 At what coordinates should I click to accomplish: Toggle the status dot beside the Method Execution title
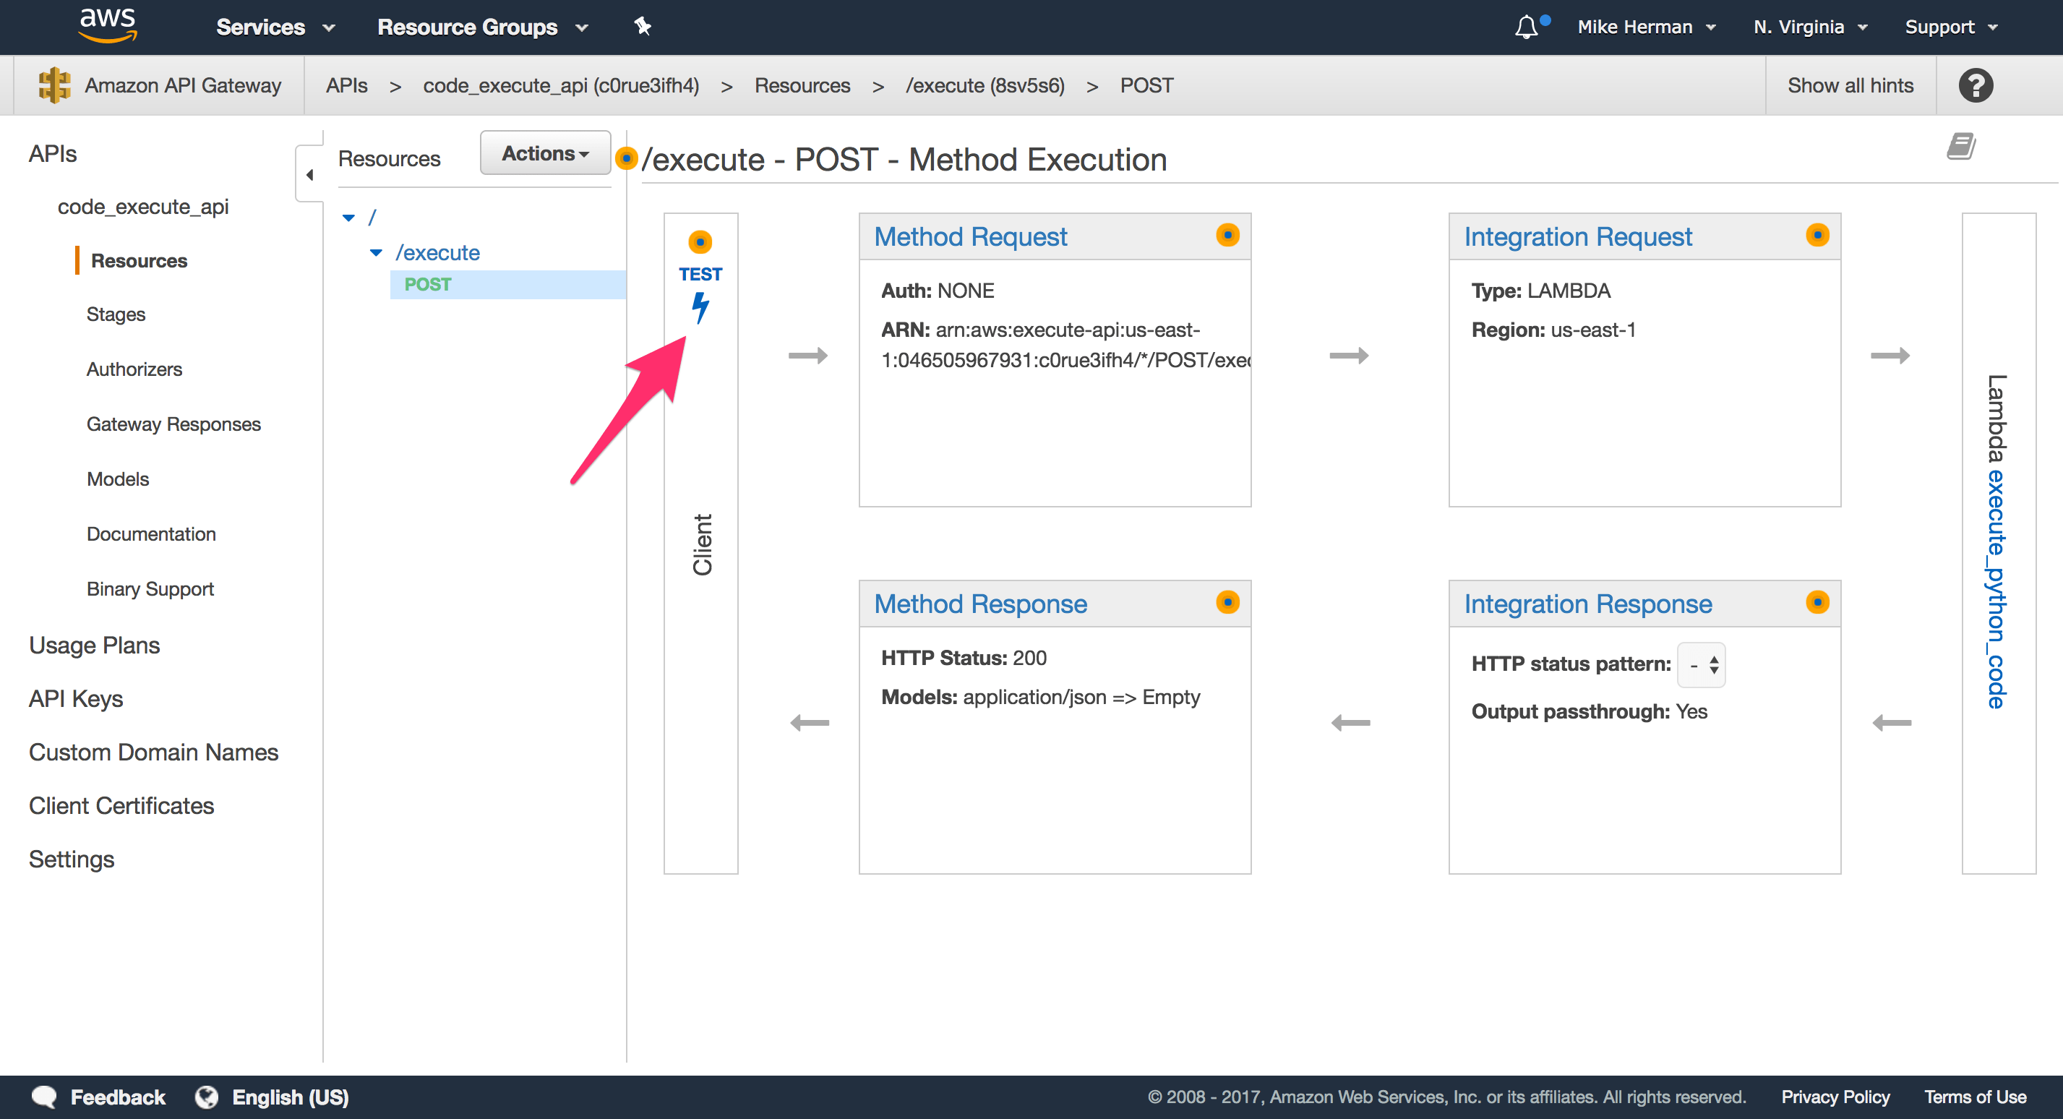coord(626,158)
